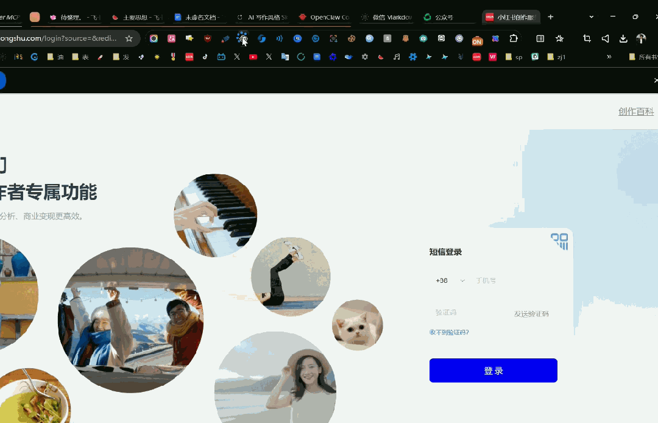The height and width of the screenshot is (423, 658).
Task: Switch to the 公众号 tab
Action: click(449, 17)
